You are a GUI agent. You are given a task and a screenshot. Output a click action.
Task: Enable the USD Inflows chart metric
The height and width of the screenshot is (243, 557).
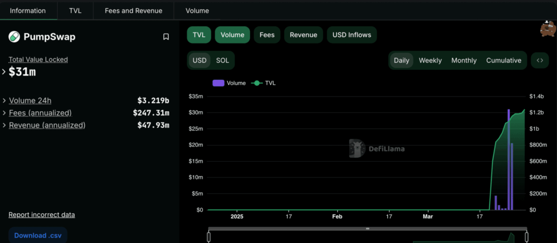click(351, 35)
